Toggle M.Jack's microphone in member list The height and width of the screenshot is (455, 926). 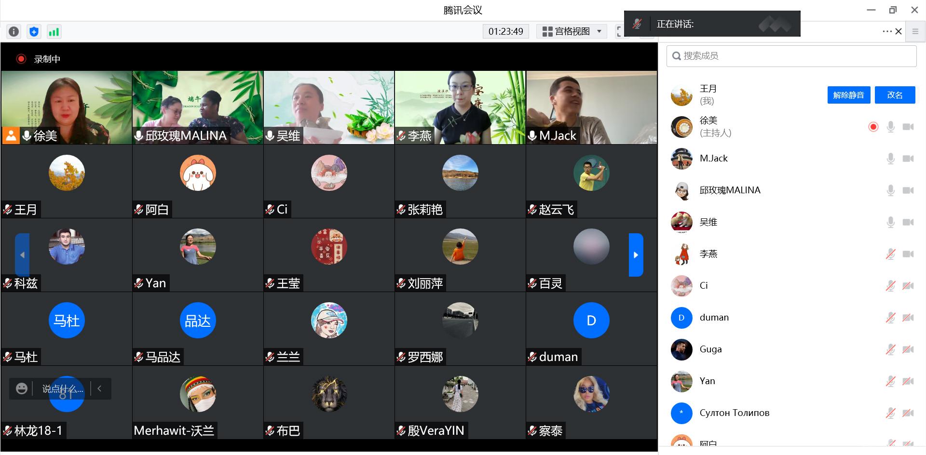[890, 159]
